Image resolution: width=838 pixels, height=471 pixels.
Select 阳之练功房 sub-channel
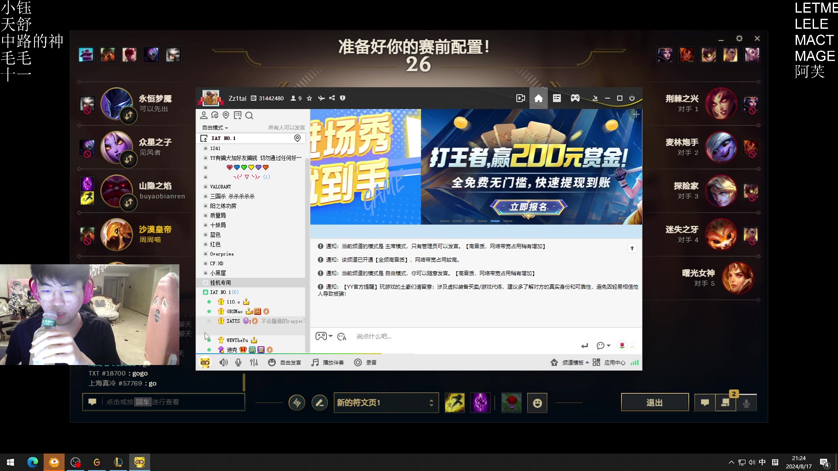(x=223, y=206)
